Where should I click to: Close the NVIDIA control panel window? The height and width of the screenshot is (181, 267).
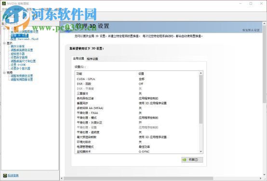click(261, 3)
